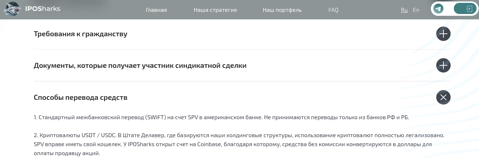This screenshot has height=158, width=479.
Task: Expand 'Требования к гражданству' with plus icon
Action: tap(443, 34)
